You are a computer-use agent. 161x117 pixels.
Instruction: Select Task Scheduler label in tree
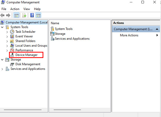tap(25, 32)
